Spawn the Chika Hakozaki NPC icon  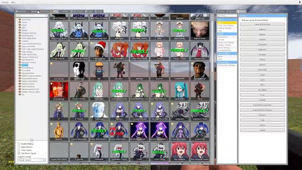59,51
